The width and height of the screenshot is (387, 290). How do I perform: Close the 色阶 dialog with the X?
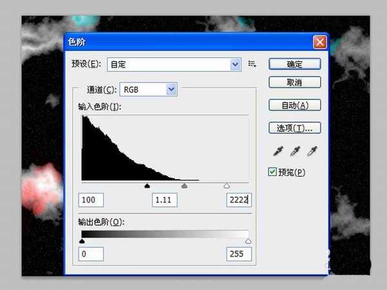pyautogui.click(x=319, y=43)
